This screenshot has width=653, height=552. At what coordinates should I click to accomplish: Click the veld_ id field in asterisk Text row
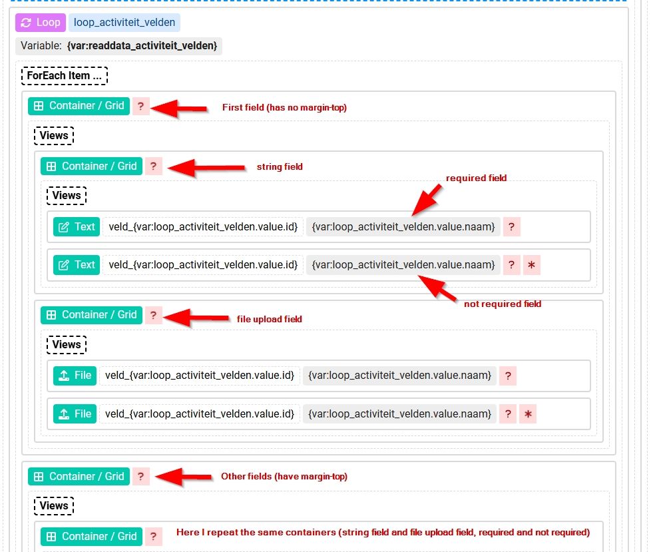coord(203,265)
